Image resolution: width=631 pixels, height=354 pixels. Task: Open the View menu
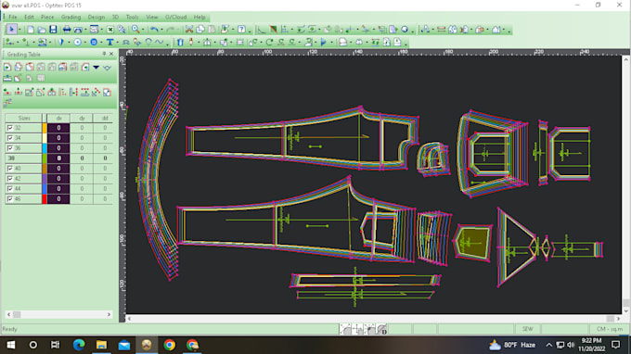pos(151,17)
